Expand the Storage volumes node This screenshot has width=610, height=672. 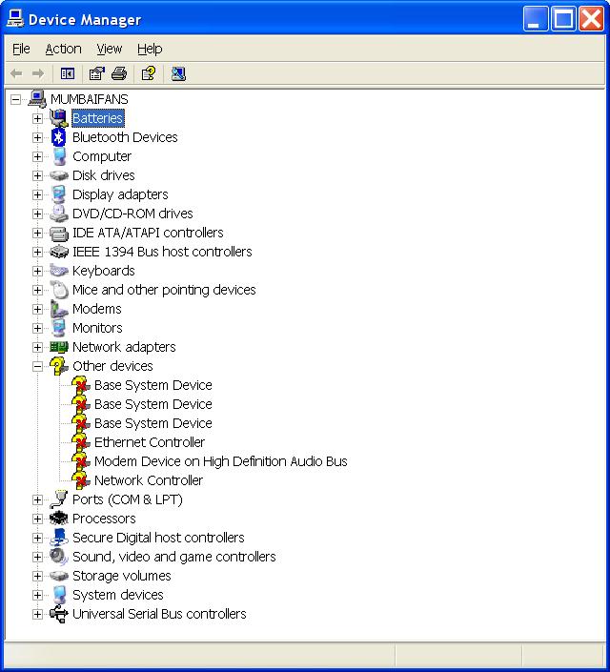pyautogui.click(x=37, y=576)
